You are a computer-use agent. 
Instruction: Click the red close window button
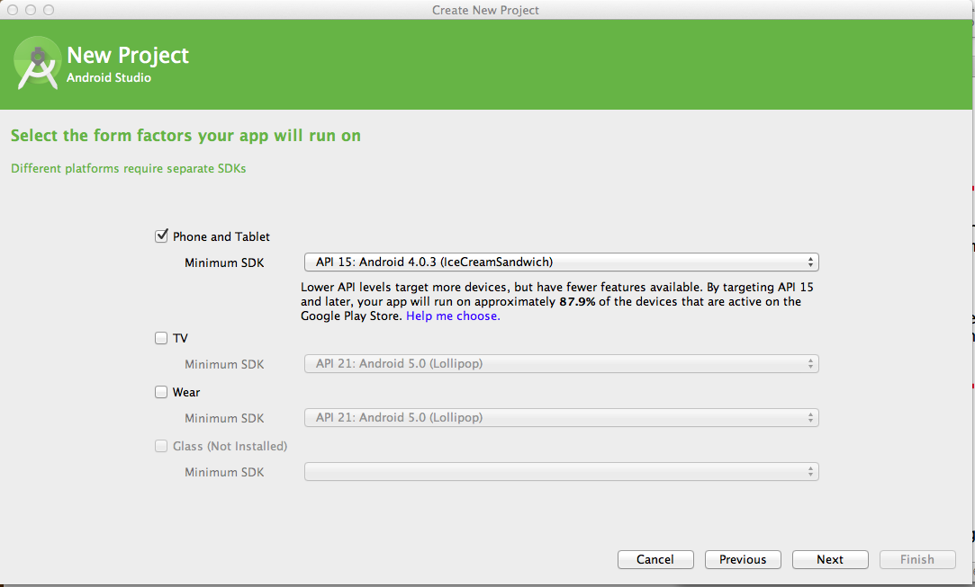13,10
